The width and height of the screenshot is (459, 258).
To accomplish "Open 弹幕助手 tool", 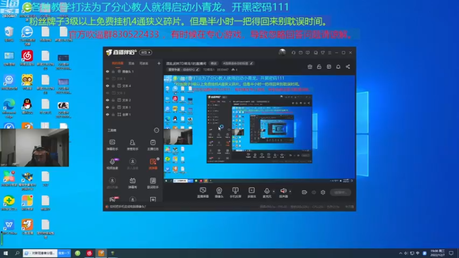I will click(112, 145).
